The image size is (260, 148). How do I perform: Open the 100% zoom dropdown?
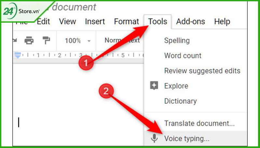(77, 40)
